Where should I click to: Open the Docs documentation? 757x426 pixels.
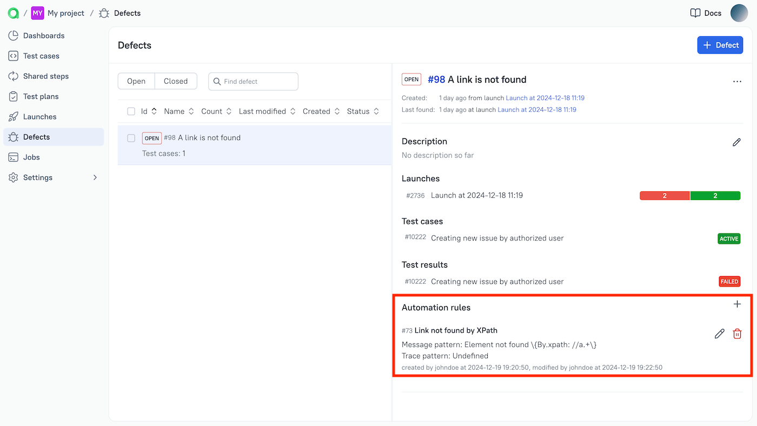tap(705, 12)
